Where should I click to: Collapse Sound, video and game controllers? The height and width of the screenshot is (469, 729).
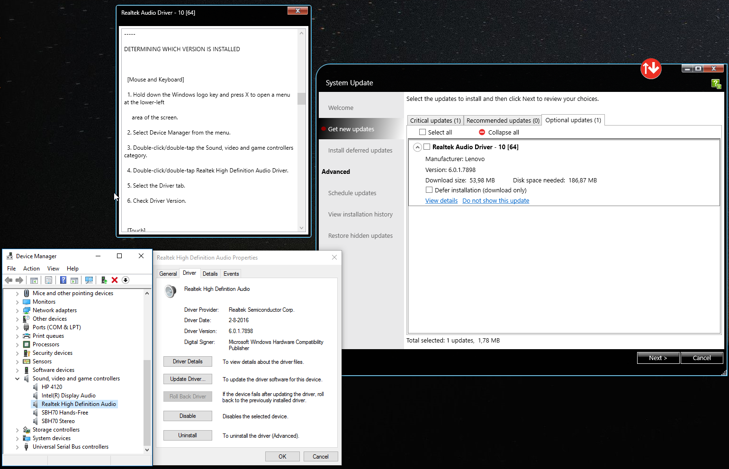18,379
